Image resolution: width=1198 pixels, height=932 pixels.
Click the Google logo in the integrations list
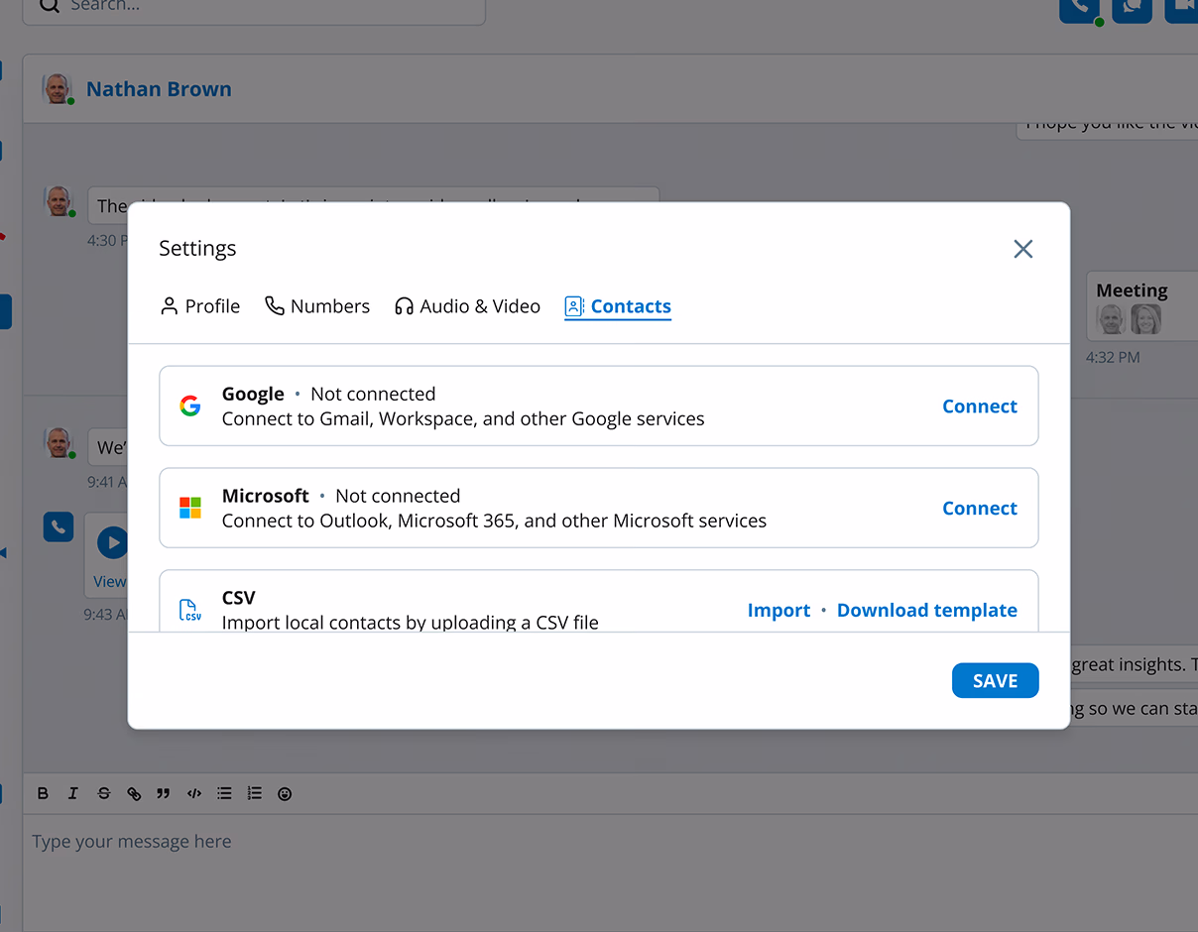click(x=189, y=406)
